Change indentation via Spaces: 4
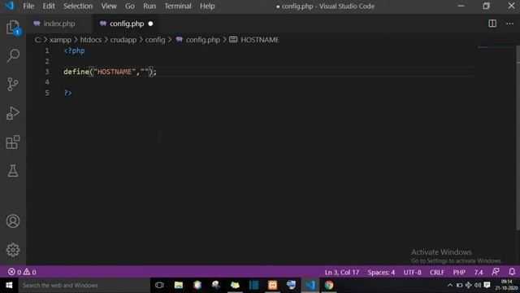This screenshot has height=293, width=520. coord(381,272)
